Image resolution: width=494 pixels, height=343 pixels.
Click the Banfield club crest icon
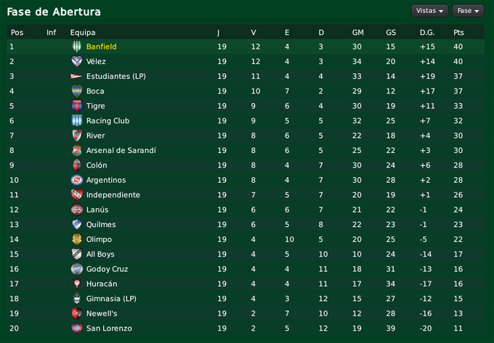click(x=76, y=46)
